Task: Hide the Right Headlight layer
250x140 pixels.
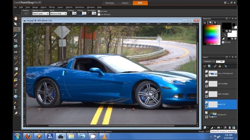Action: [x=206, y=96]
